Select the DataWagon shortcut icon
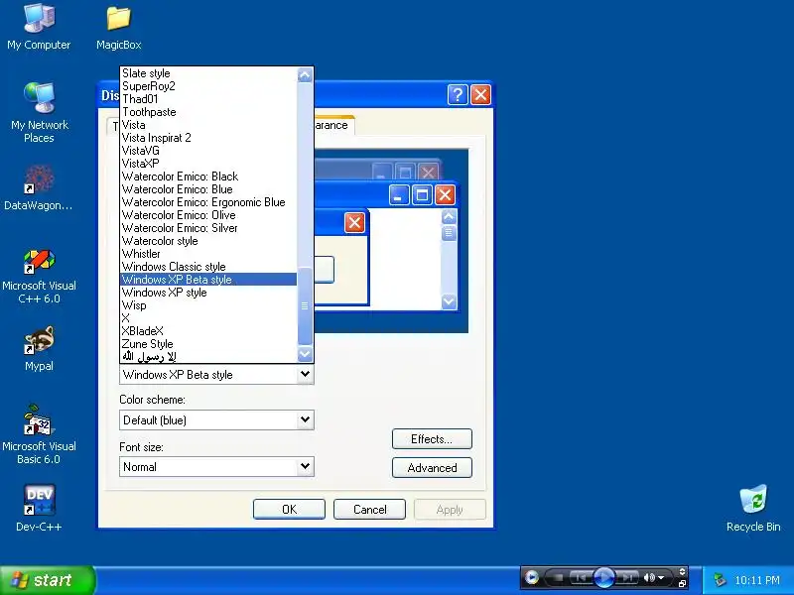Viewport: 794px width, 595px height. 39,187
